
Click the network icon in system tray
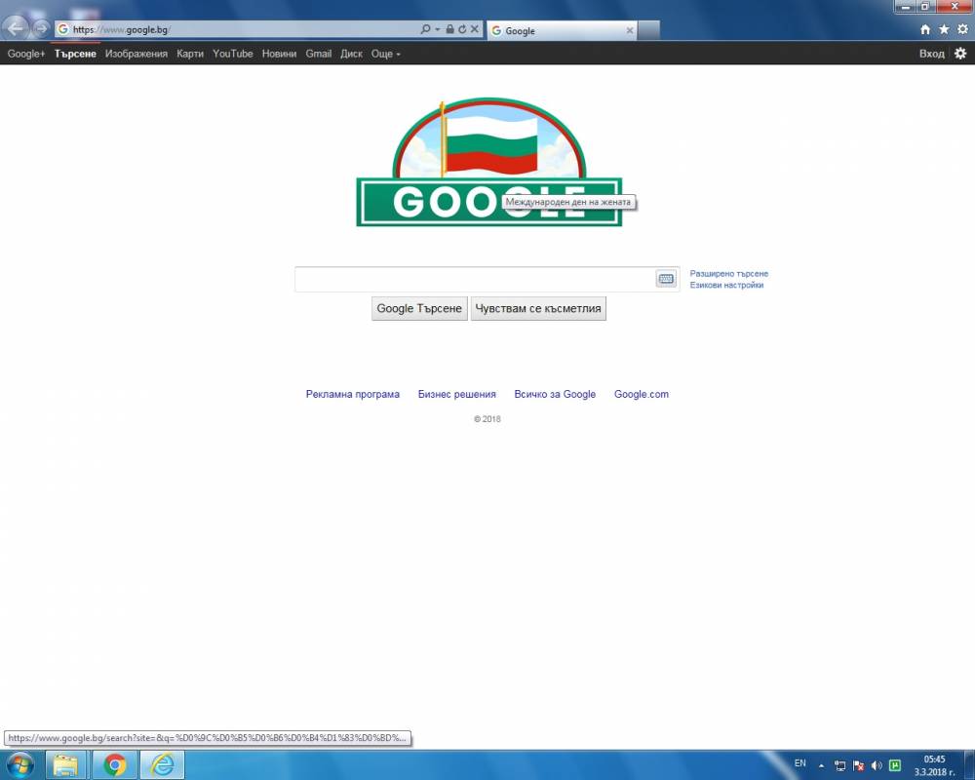point(840,765)
